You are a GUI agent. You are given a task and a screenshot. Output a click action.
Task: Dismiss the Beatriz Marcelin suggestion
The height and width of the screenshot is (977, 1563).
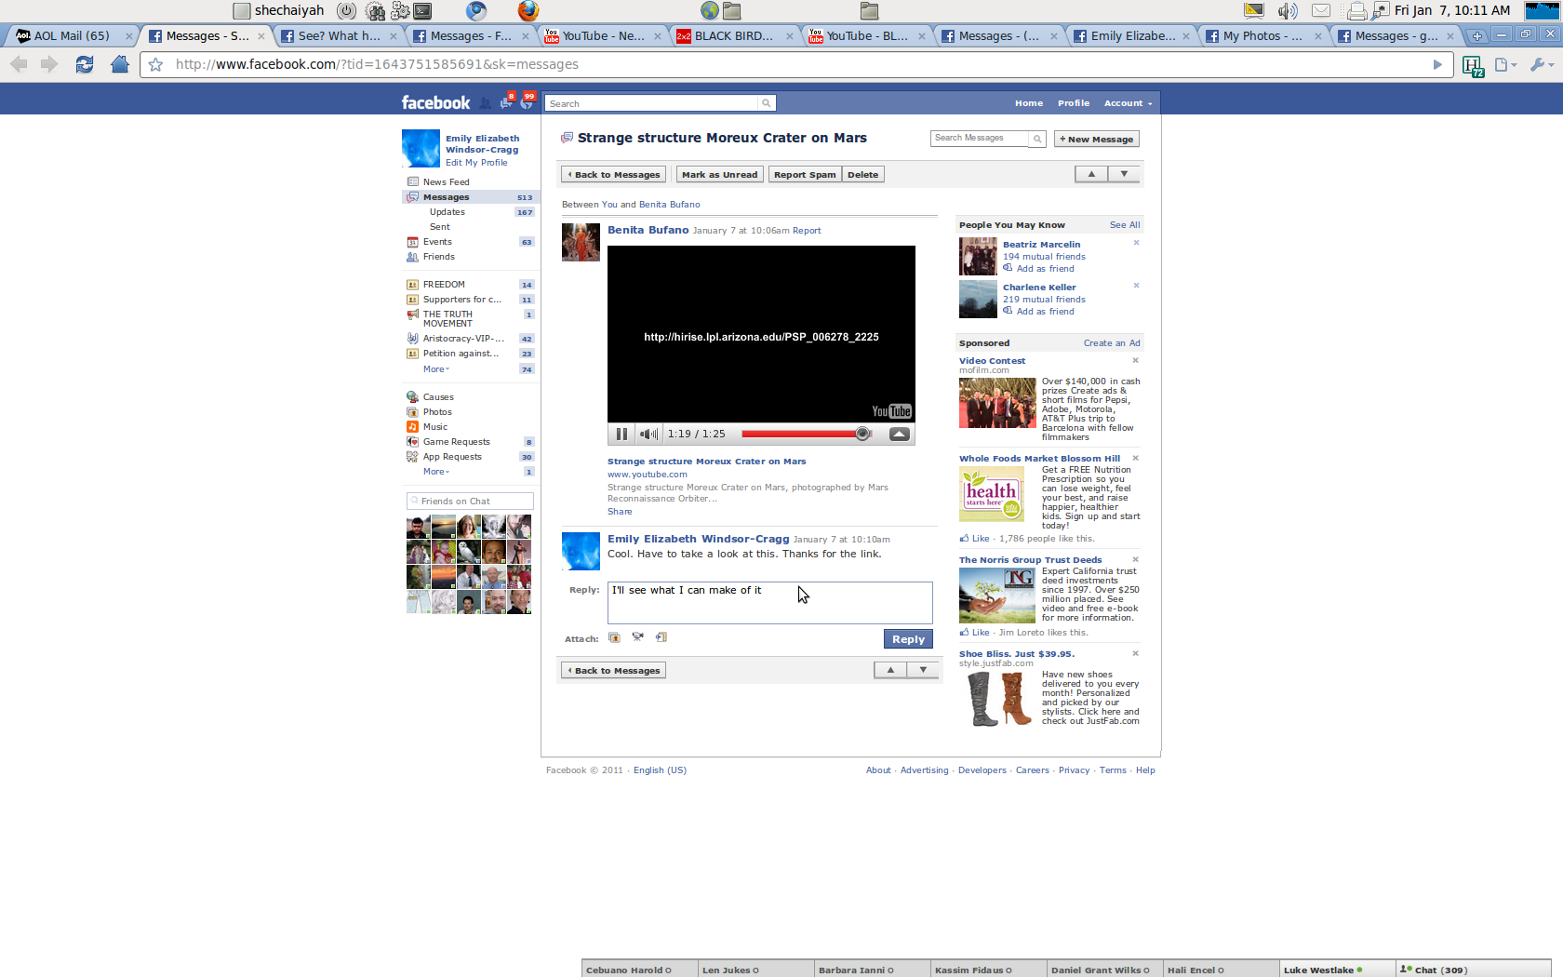pos(1136,243)
